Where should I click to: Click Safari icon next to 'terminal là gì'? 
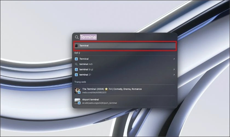pyautogui.click(x=76, y=69)
